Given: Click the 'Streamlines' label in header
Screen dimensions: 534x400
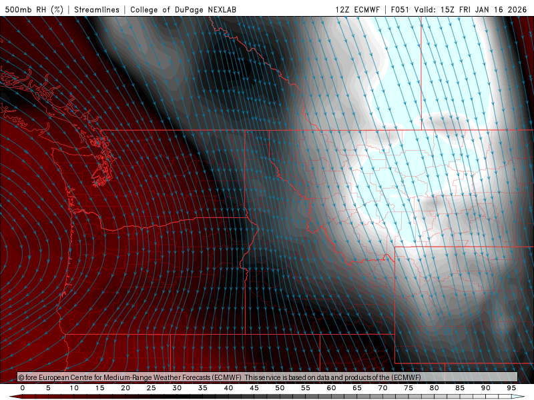Looking at the screenshot, I should (x=97, y=9).
